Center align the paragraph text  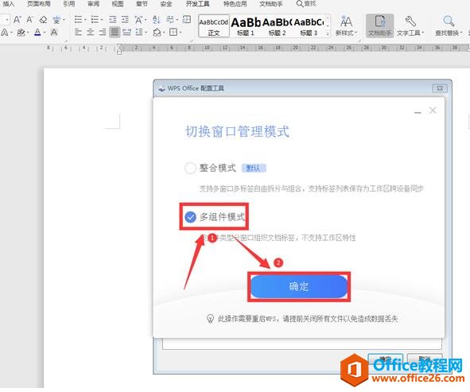90,32
